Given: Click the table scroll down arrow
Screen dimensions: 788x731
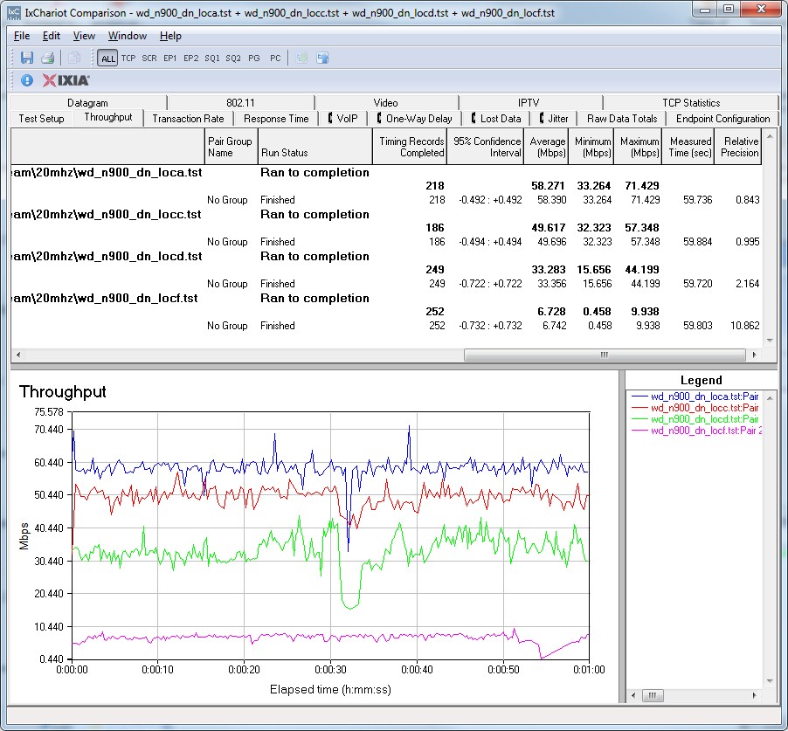Looking at the screenshot, I should 770,341.
